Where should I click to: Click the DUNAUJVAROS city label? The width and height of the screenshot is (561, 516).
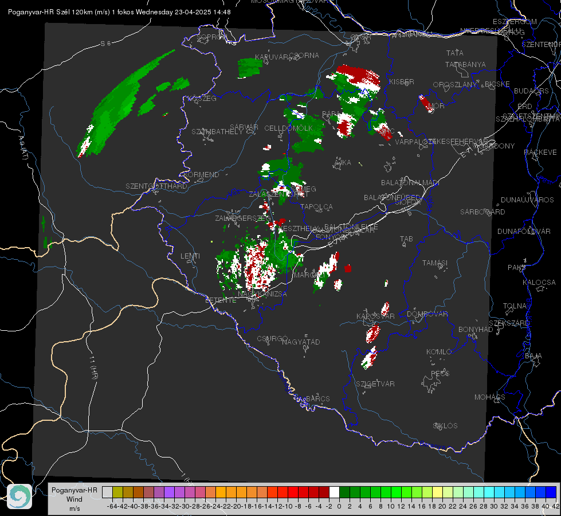527,200
